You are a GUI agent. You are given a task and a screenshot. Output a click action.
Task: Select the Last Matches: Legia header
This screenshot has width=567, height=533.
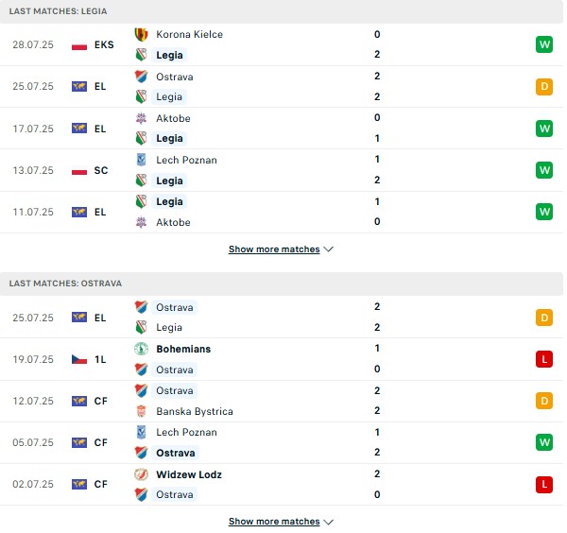(x=282, y=11)
